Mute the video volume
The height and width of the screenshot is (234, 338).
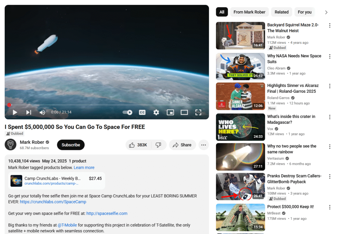42,112
